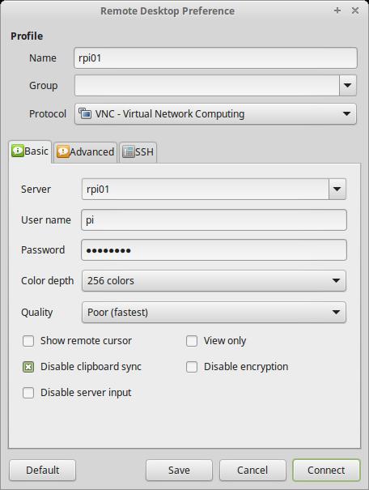The height and width of the screenshot is (490, 369).
Task: Toggle the View only checkbox
Action: point(192,341)
